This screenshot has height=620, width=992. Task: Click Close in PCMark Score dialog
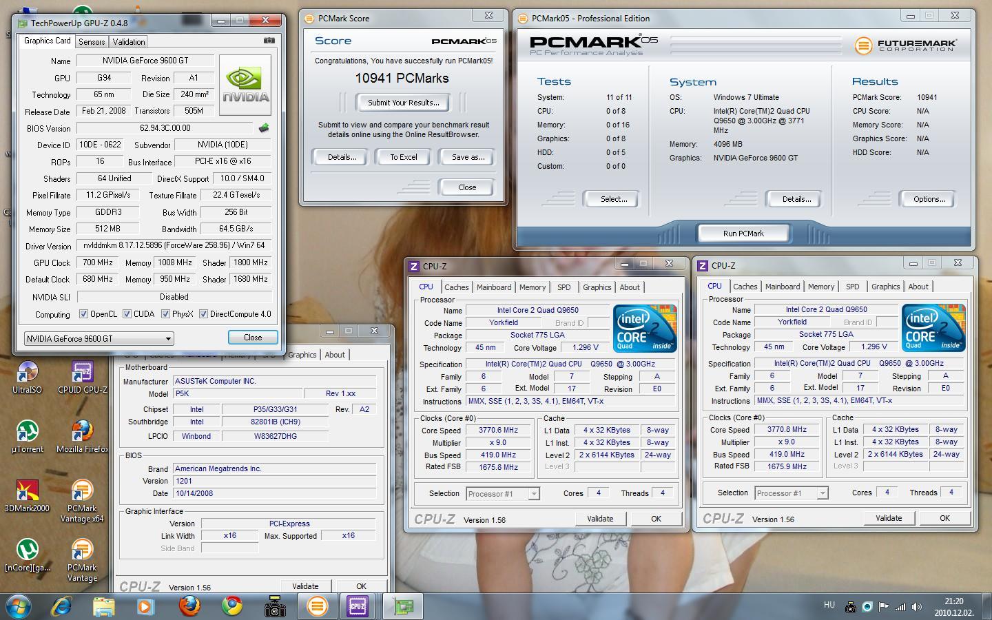(466, 187)
